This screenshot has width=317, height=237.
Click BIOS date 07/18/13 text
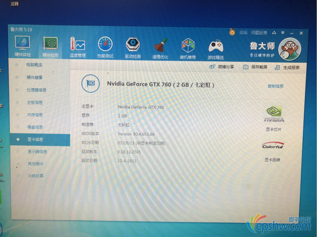pyautogui.click(x=141, y=143)
